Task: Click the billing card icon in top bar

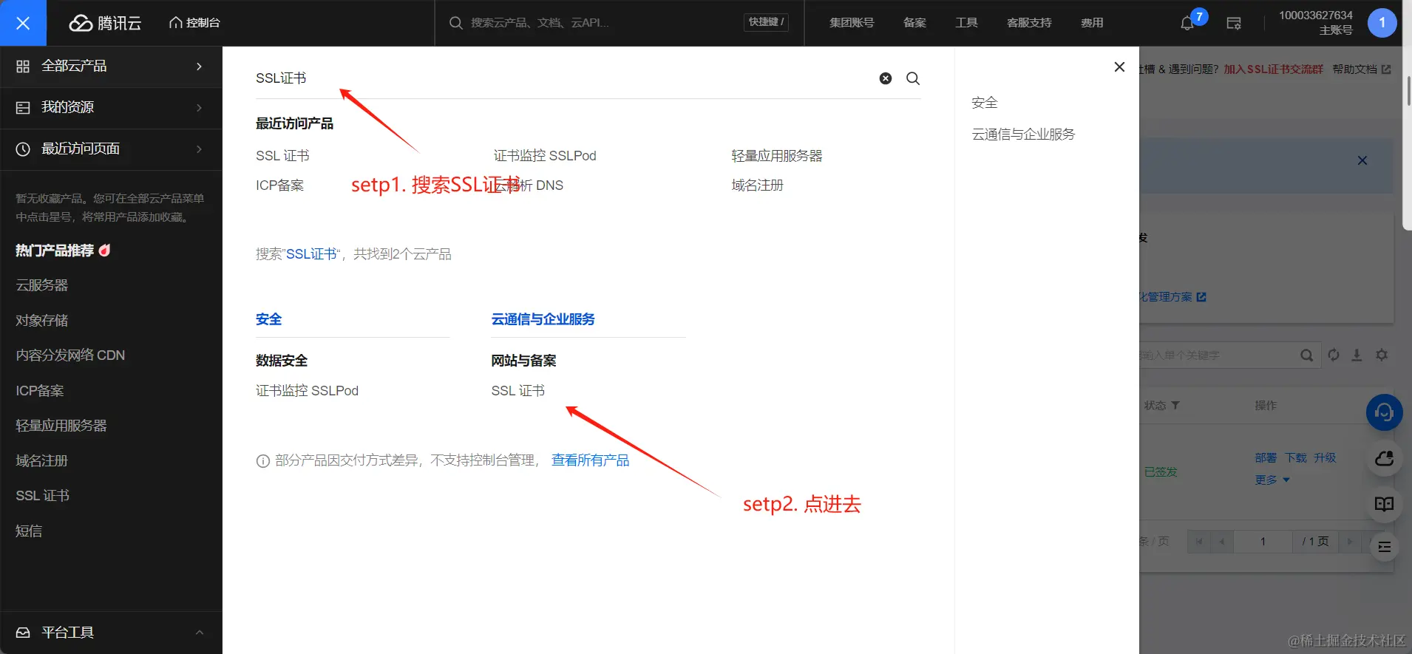Action: [x=1234, y=23]
